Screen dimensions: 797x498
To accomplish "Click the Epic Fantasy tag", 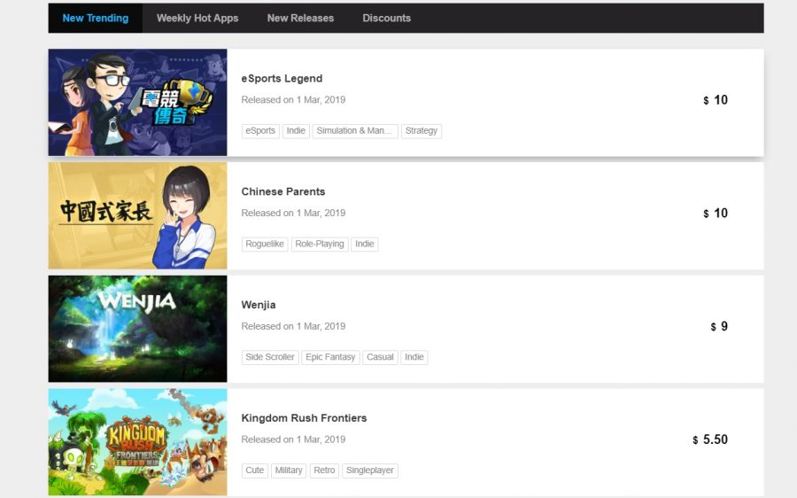I will (x=330, y=357).
